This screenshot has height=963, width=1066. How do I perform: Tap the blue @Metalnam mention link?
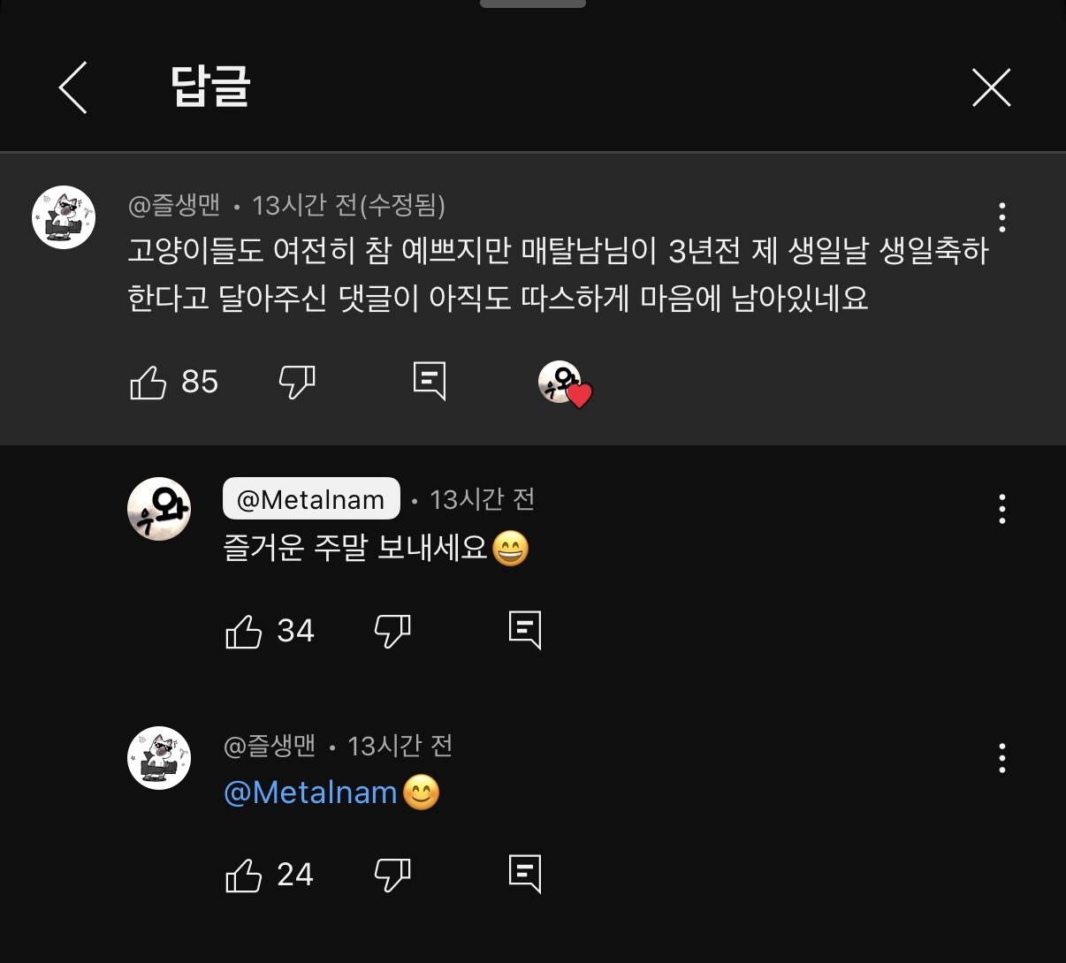pos(310,792)
